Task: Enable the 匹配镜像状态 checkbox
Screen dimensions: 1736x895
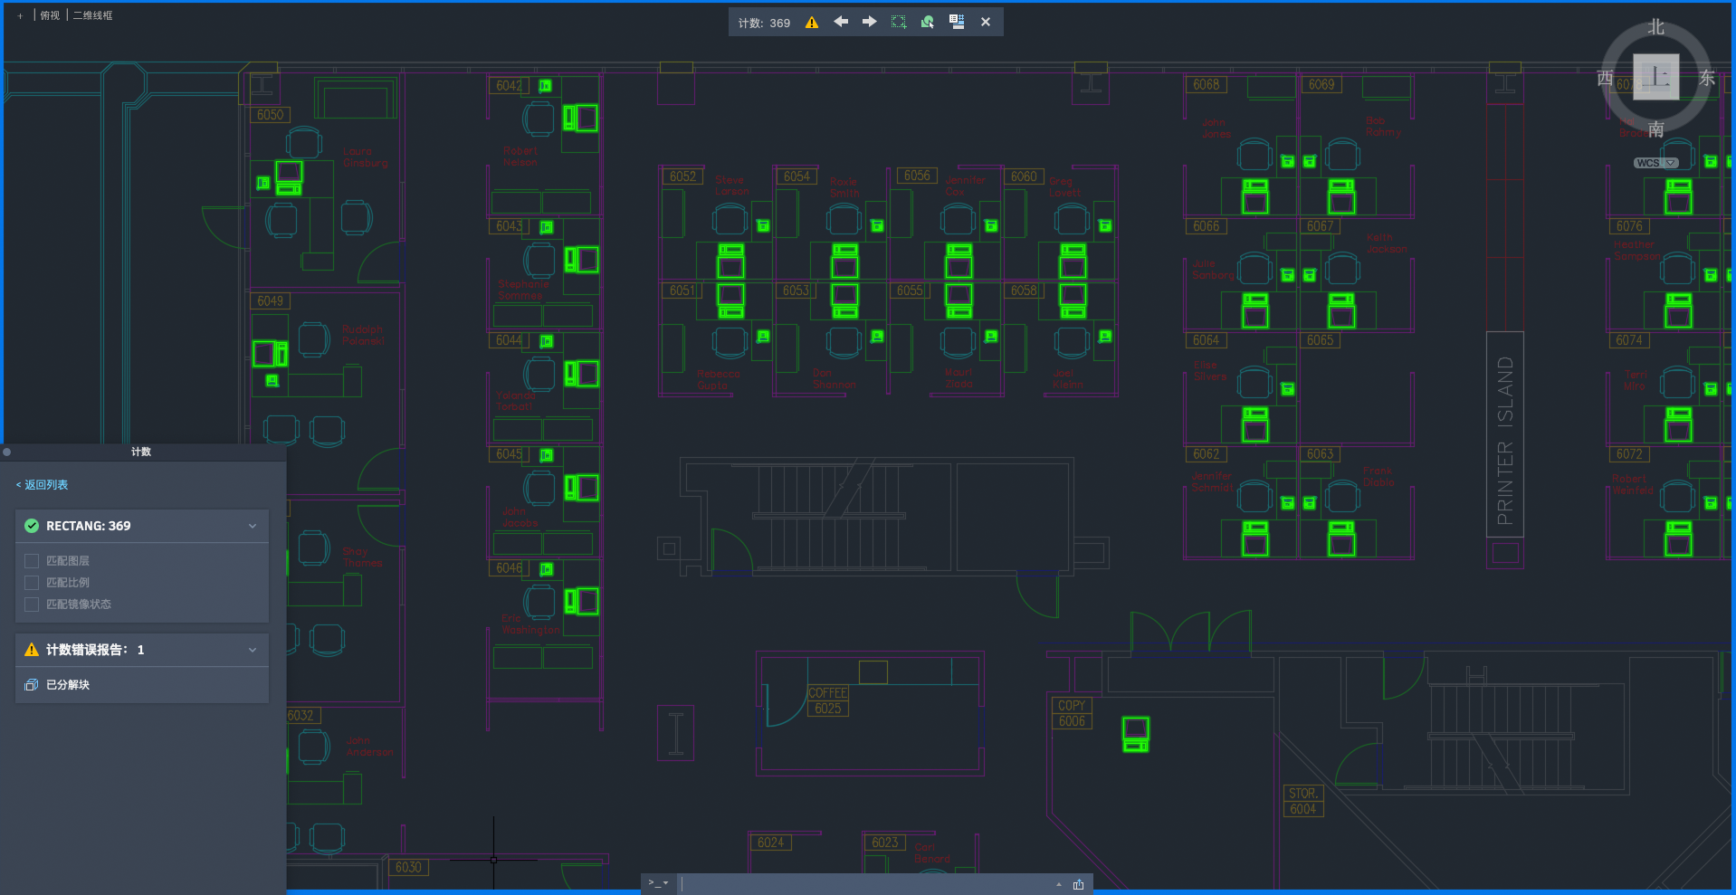Action: coord(32,605)
